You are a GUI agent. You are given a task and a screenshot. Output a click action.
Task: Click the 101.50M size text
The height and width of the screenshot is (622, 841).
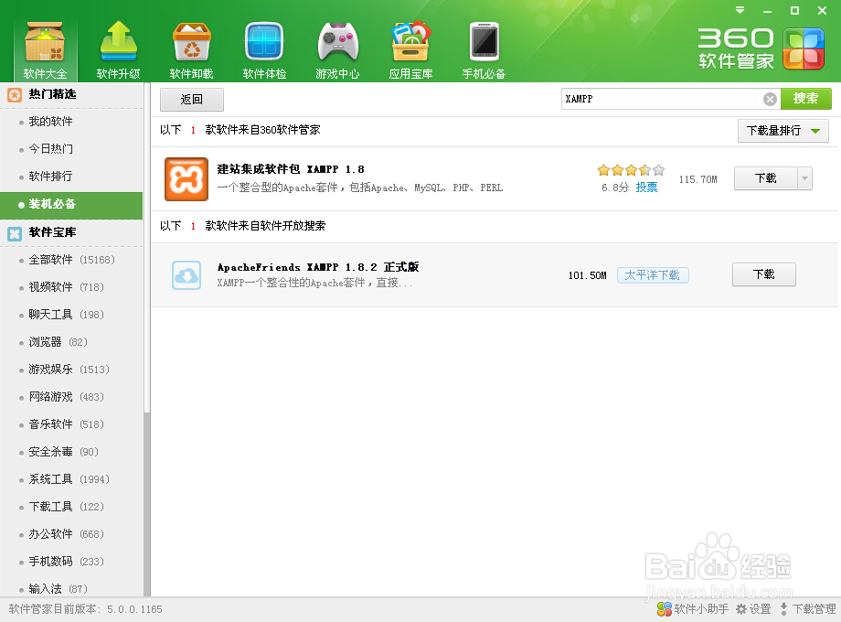(x=587, y=275)
